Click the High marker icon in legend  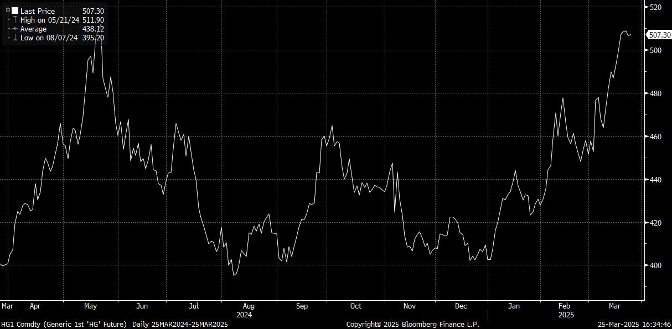15,20
